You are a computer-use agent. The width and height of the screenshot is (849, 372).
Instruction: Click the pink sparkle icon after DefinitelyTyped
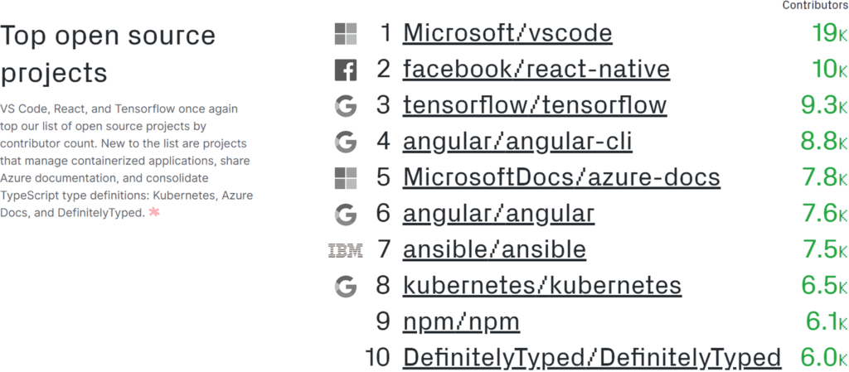click(x=154, y=213)
